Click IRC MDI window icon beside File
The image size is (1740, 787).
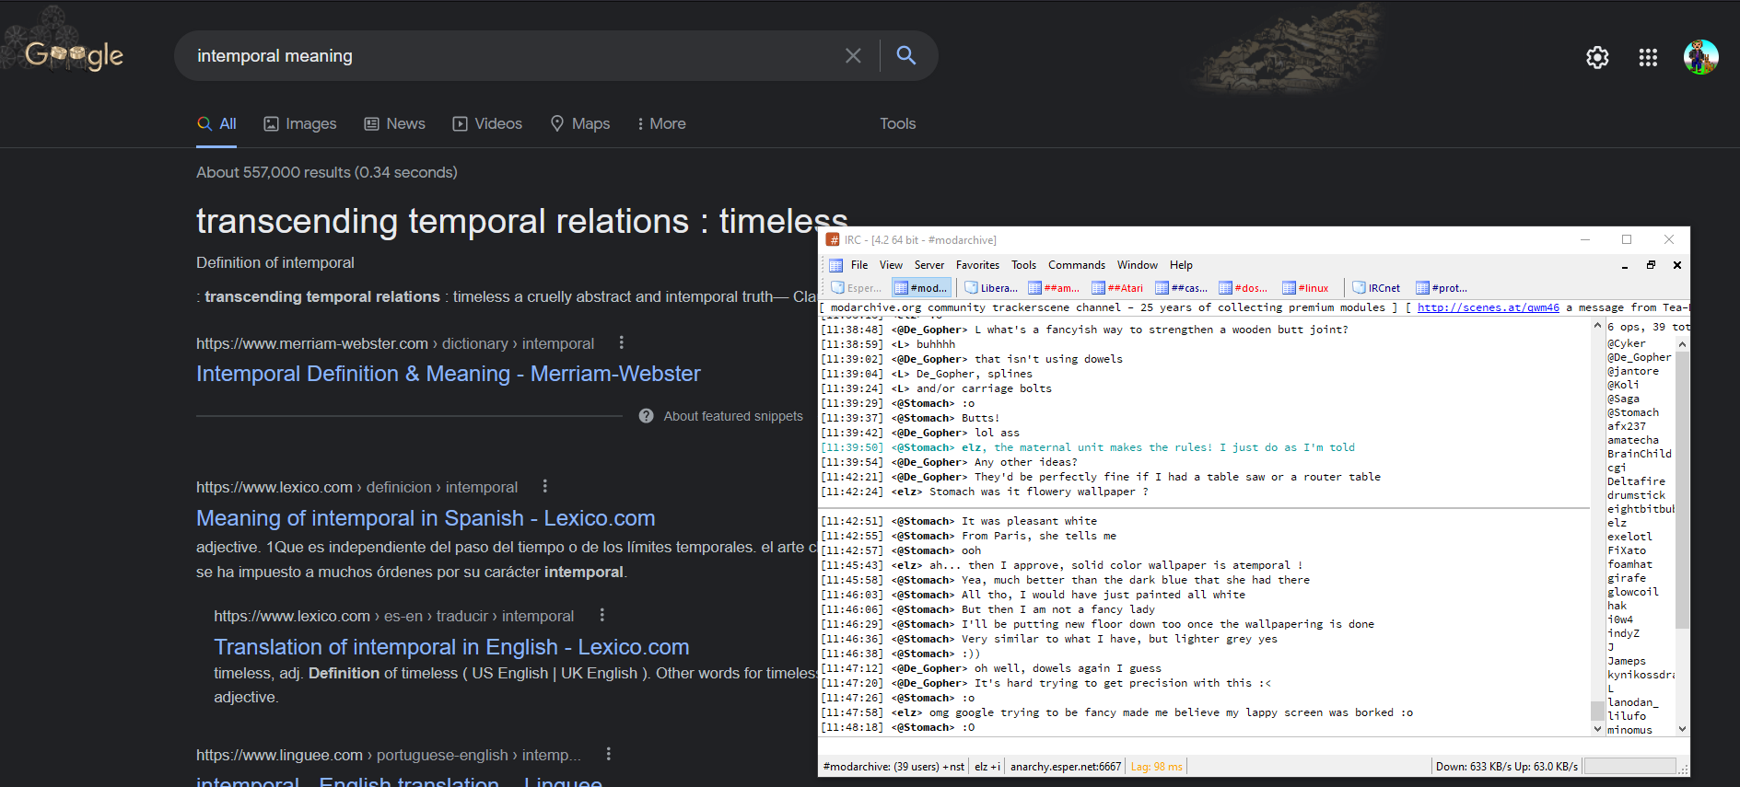[835, 265]
